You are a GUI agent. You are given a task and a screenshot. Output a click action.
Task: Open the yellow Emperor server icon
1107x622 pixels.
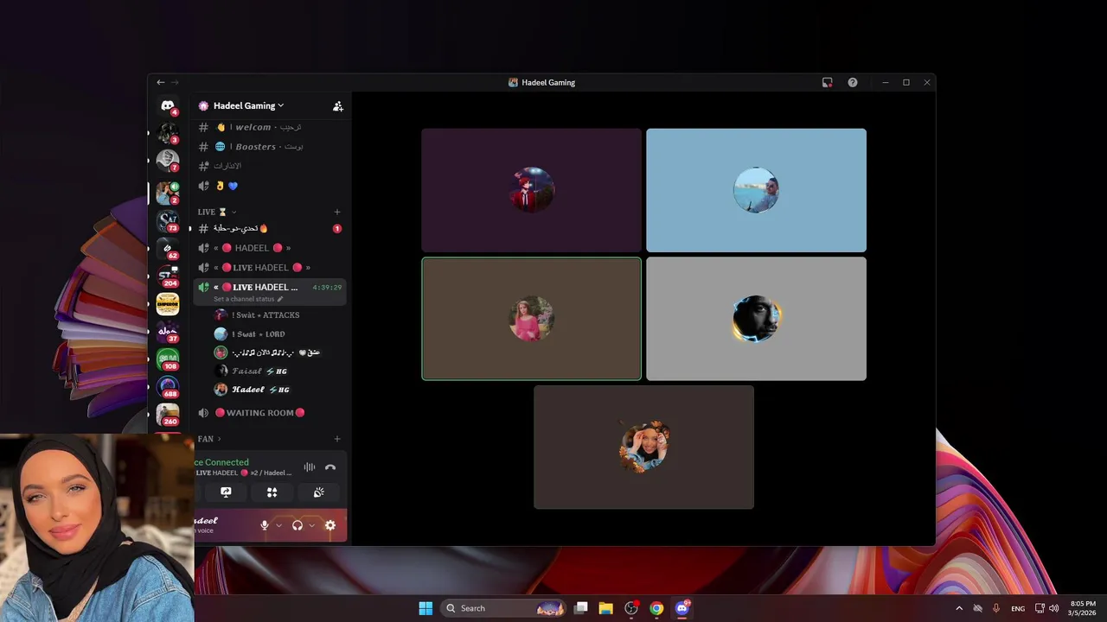[167, 304]
